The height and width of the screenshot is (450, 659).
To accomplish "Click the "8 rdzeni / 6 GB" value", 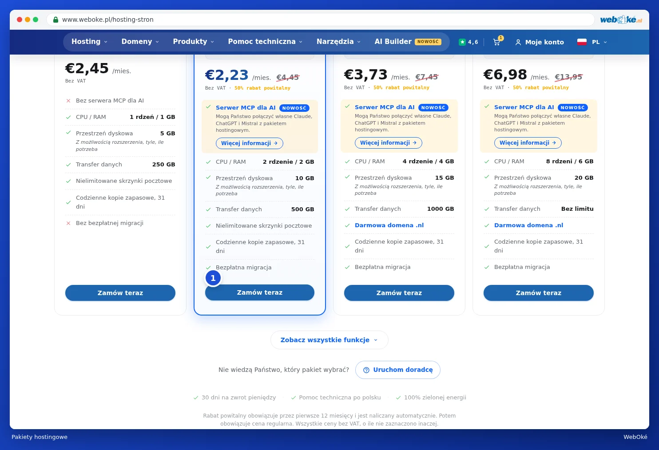I will click(570, 162).
